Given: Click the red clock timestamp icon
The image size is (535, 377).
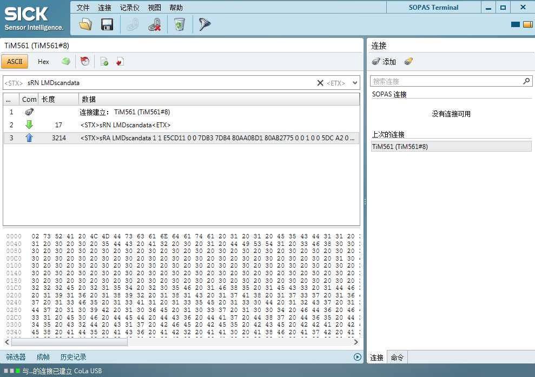Looking at the screenshot, I should (x=84, y=61).
